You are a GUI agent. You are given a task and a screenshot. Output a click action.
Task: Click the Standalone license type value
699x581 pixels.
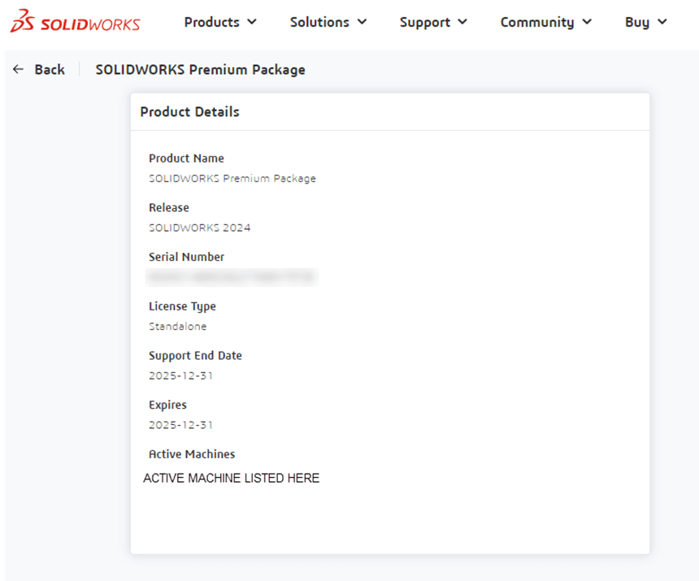point(177,327)
